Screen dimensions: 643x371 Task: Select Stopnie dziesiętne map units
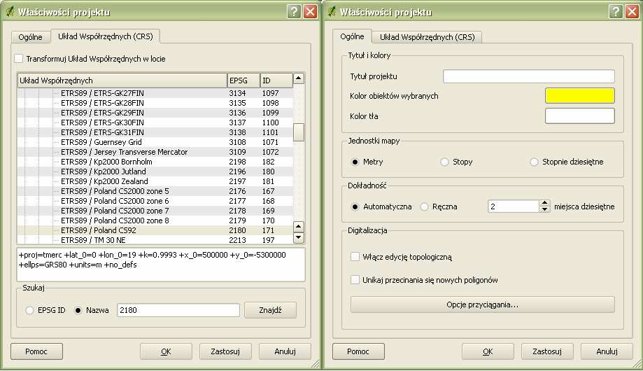point(534,162)
